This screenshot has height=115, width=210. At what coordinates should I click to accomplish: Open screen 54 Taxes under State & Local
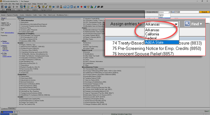(86, 60)
